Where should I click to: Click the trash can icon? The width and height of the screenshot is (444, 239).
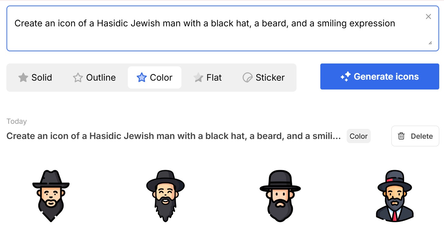coord(401,136)
